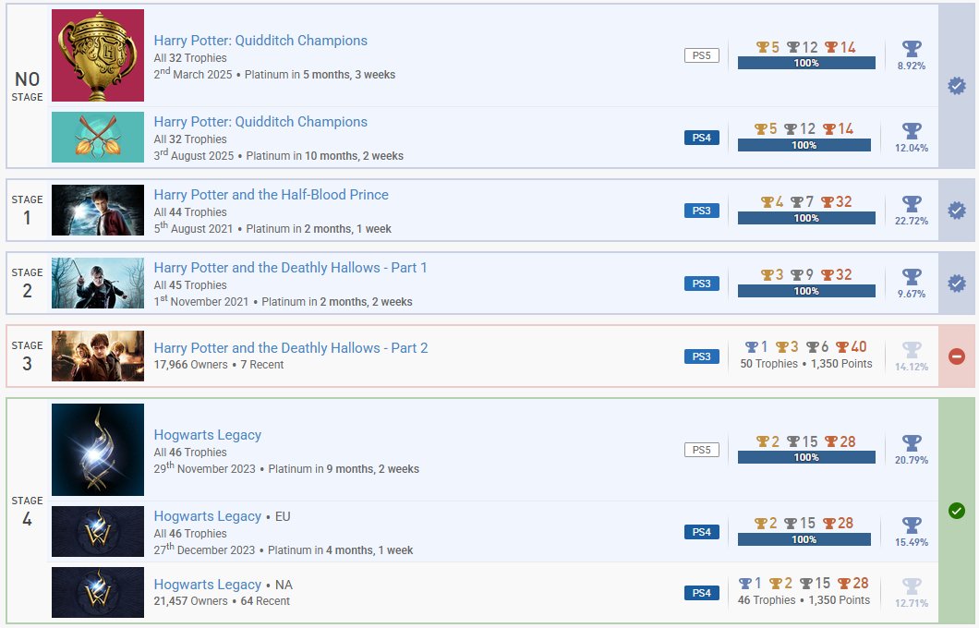Click 'All 44 Trophies' text
The image size is (979, 628).
pyautogui.click(x=190, y=212)
